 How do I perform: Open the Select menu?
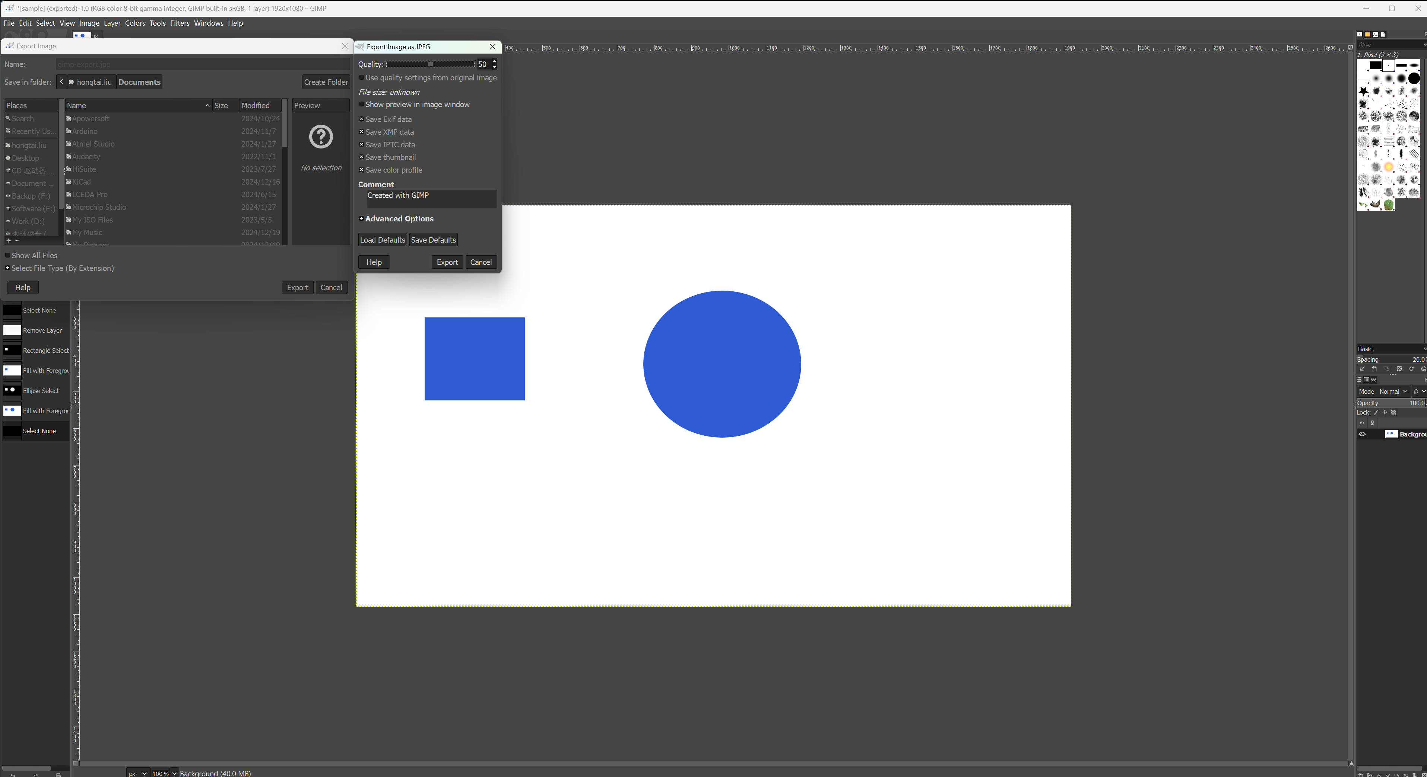pyautogui.click(x=45, y=23)
